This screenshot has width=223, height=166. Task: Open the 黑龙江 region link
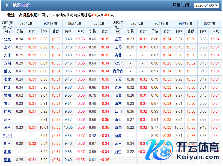pos(7,136)
